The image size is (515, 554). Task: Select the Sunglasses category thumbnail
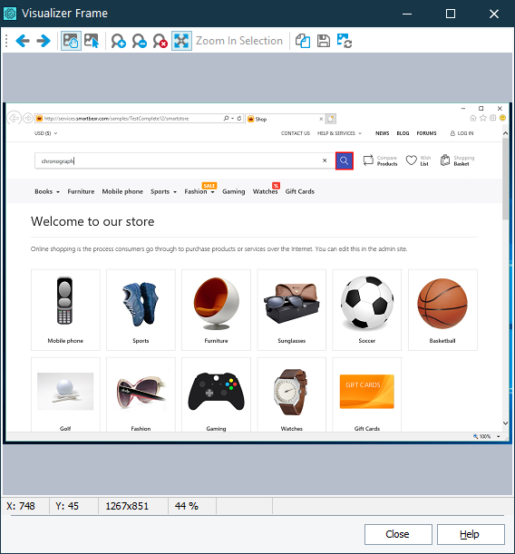click(291, 309)
